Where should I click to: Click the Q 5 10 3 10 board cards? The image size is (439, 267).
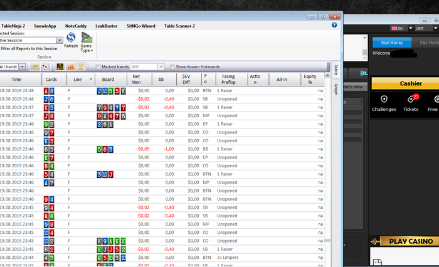111,258
